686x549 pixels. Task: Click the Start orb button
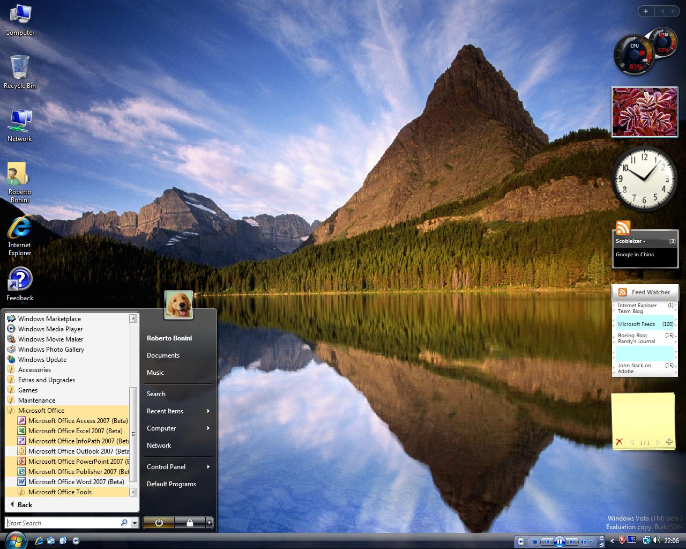pyautogui.click(x=15, y=539)
